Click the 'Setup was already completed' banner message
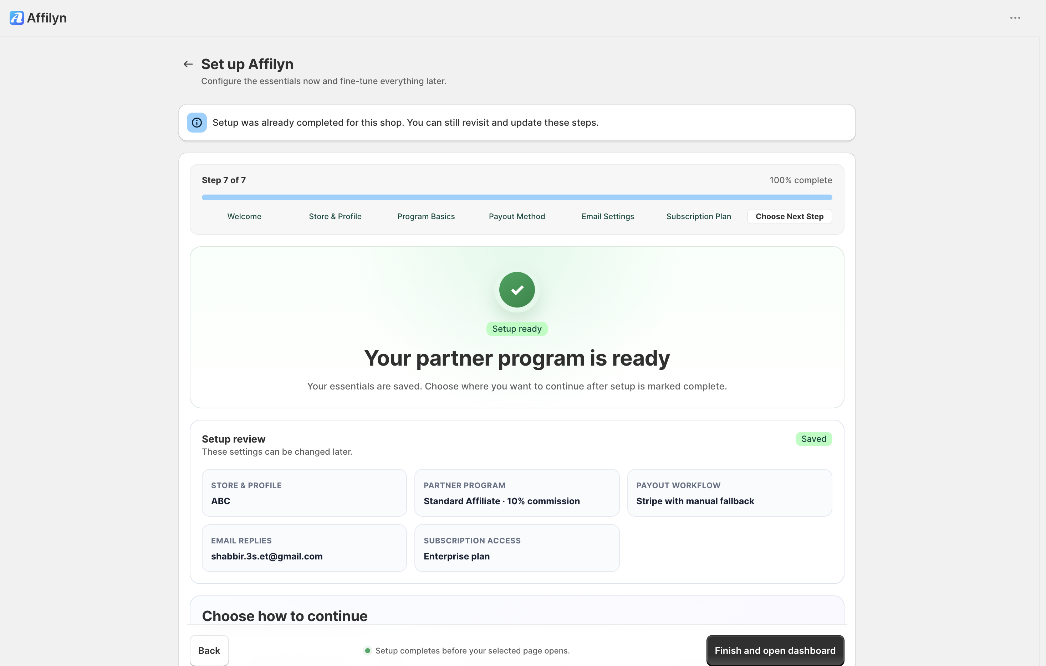The width and height of the screenshot is (1046, 666). 405,123
